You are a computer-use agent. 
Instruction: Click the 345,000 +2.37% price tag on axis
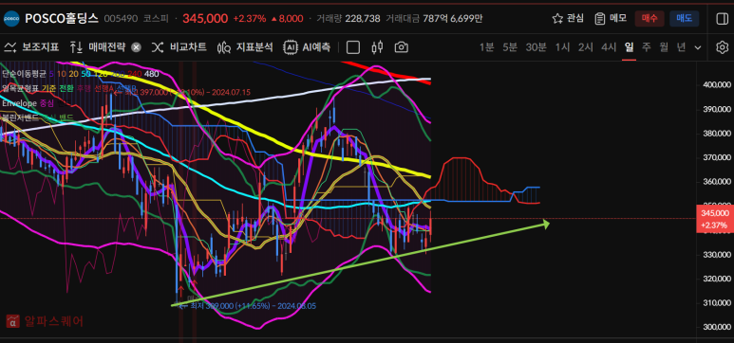point(714,219)
